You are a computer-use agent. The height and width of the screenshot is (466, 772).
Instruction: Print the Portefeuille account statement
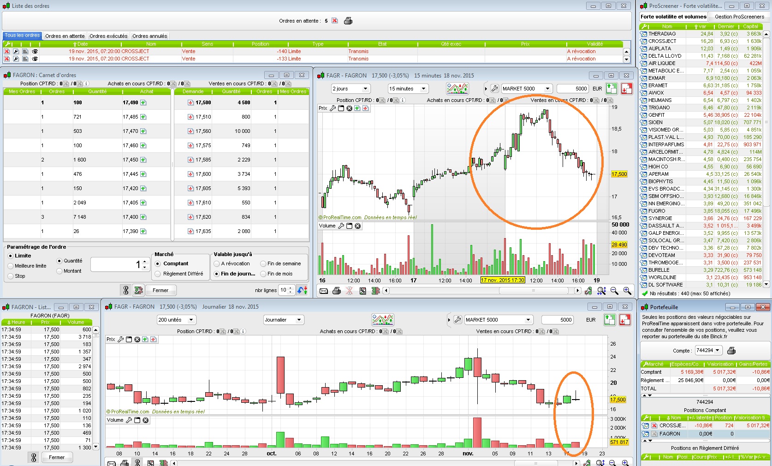(x=731, y=351)
